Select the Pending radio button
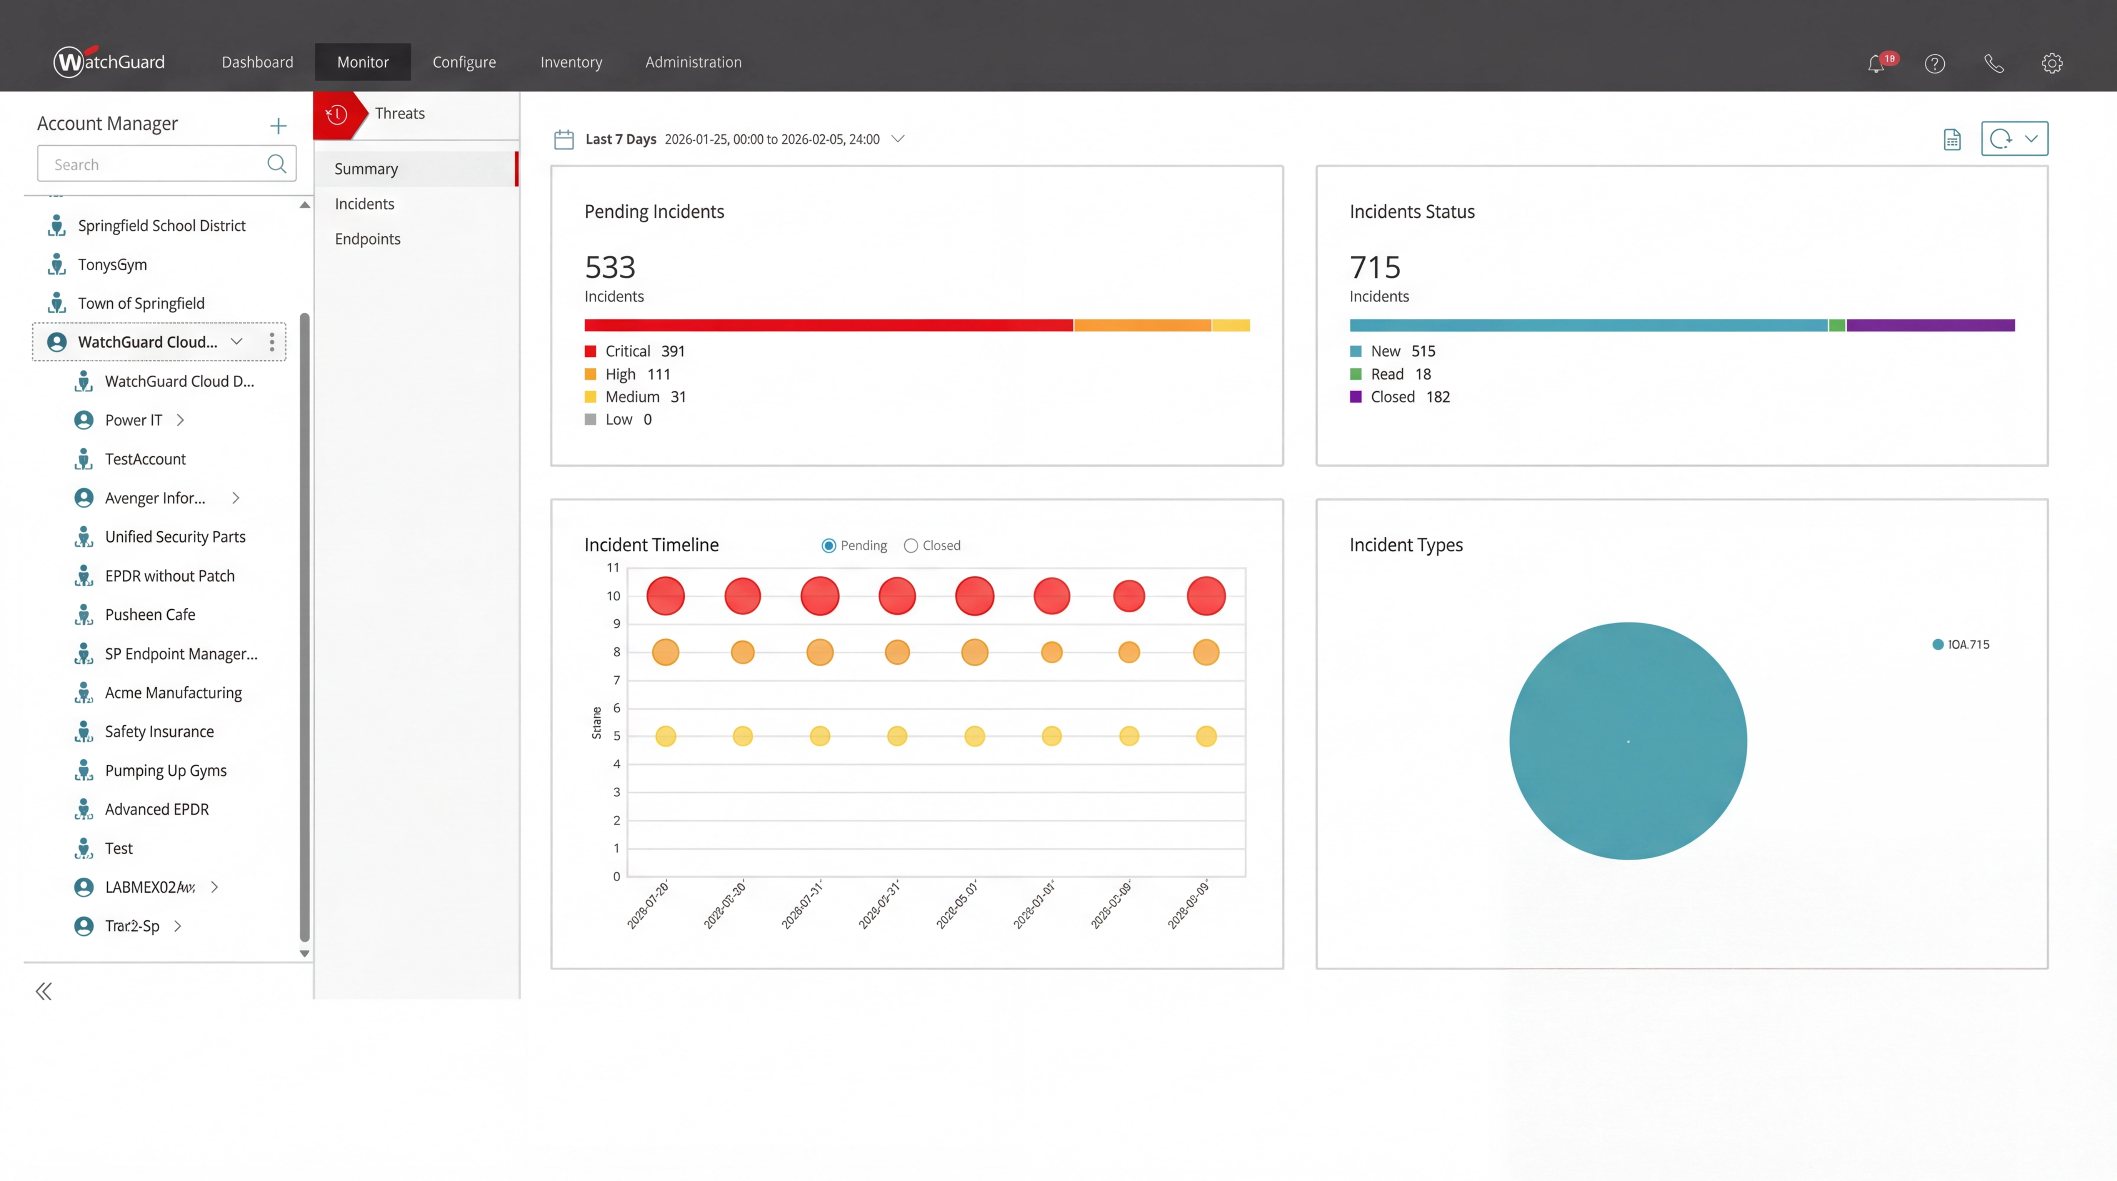The image size is (2117, 1181). click(828, 546)
